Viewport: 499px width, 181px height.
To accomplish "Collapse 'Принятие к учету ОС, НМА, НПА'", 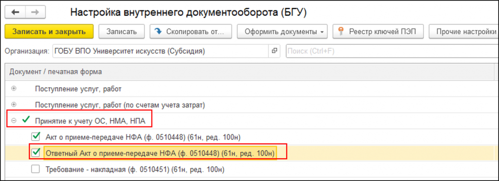I will click(14, 121).
